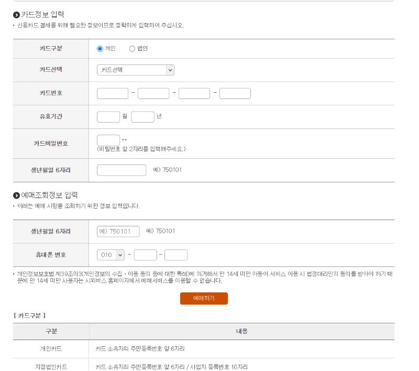Click the second card number input field
419x371 pixels.
coord(153,93)
